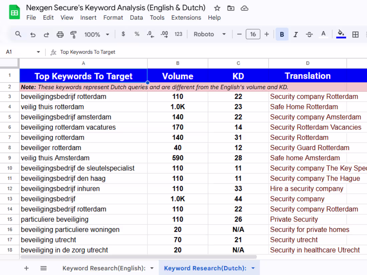
Task: Add a new sheet
Action: [x=26, y=268]
